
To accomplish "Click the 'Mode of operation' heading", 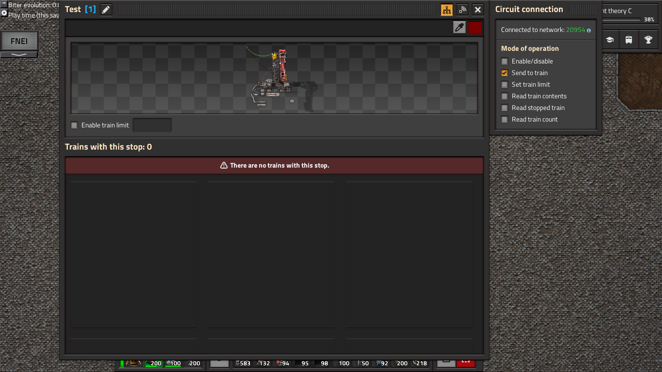I will pyautogui.click(x=530, y=48).
